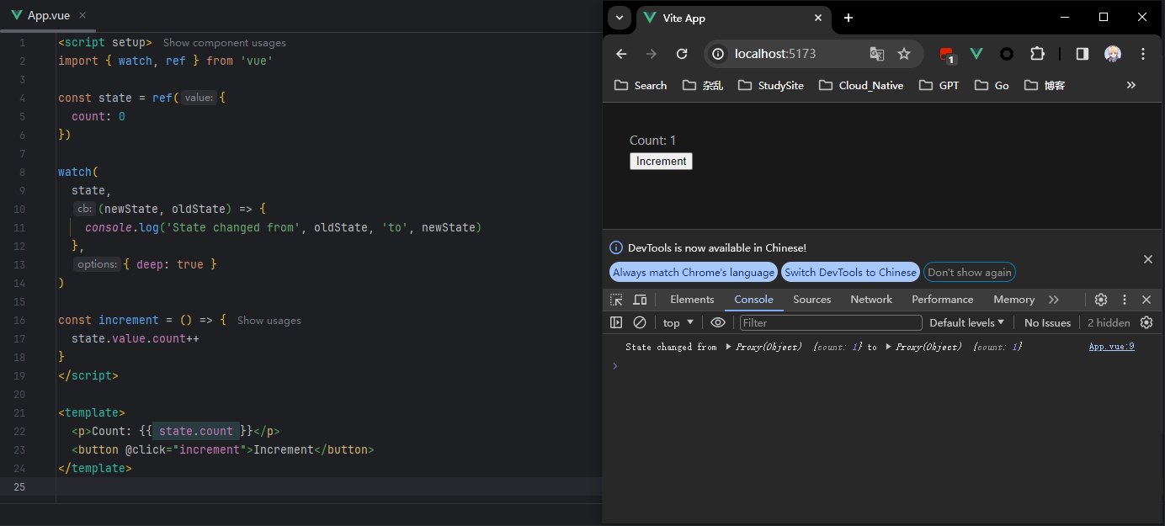Switch to the Console DevTools tab
Screen dimensions: 1165x526
[753, 300]
